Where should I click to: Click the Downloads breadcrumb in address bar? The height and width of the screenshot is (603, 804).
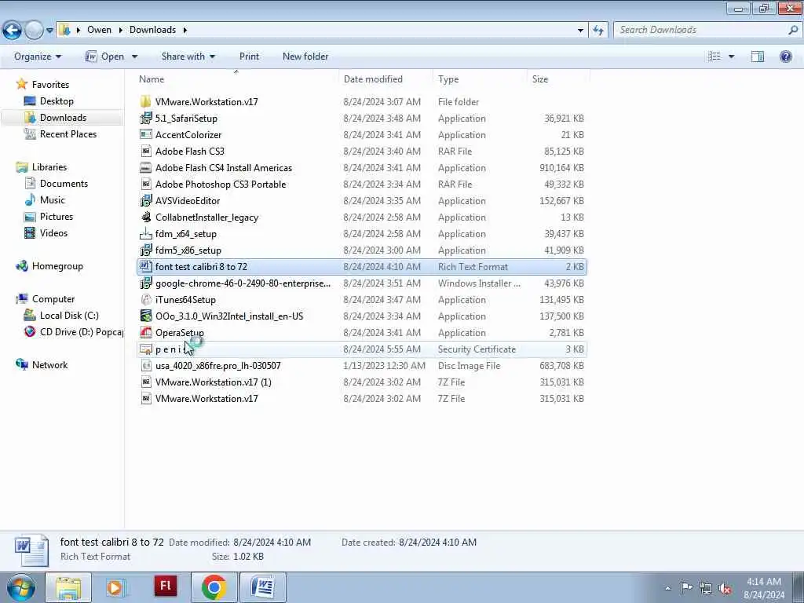coord(152,30)
